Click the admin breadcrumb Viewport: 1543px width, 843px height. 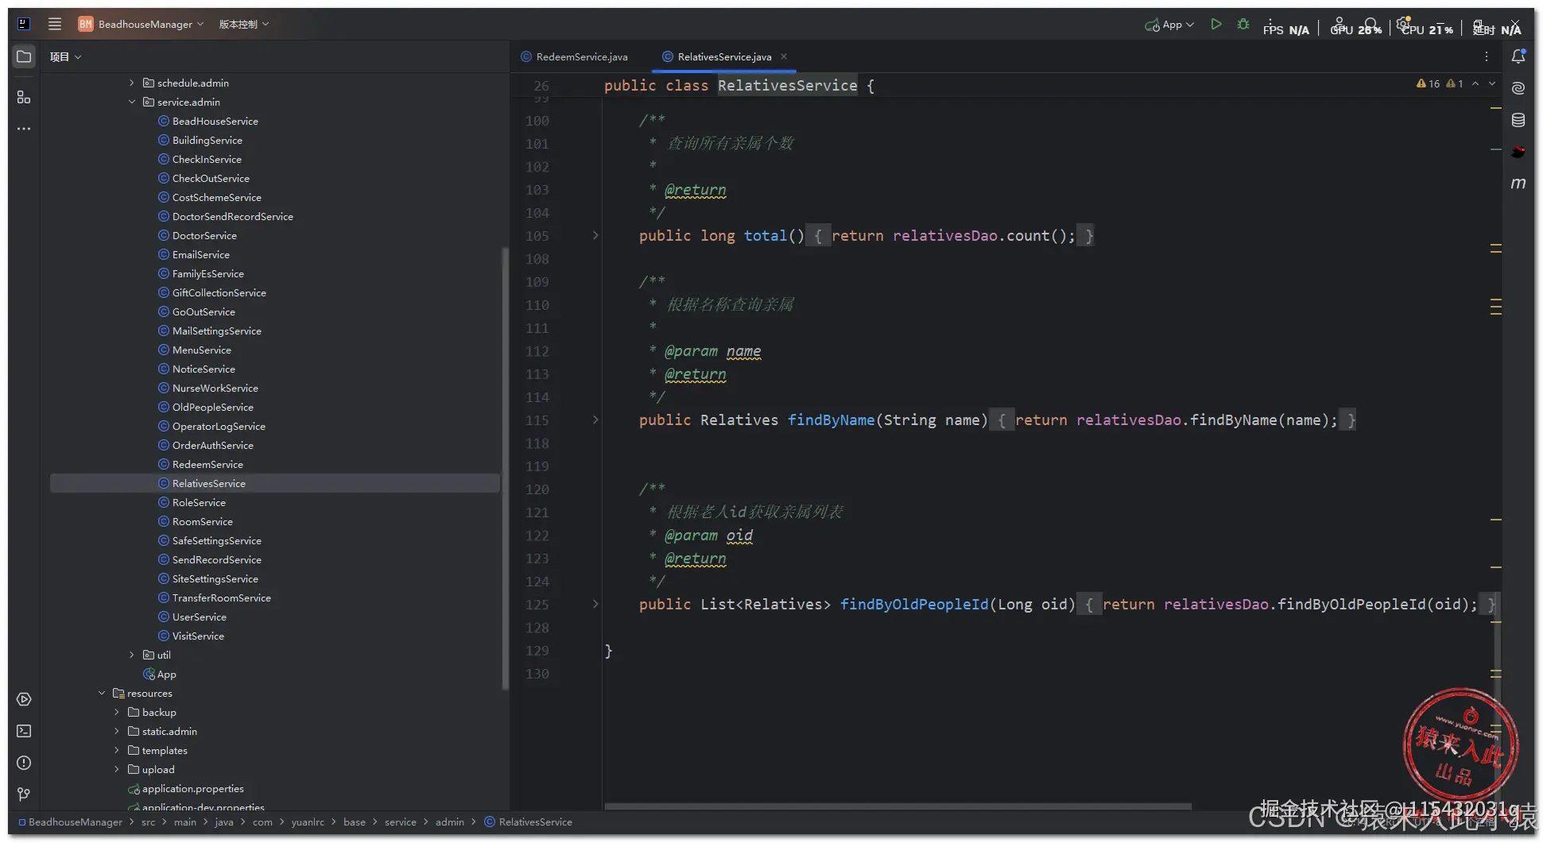click(x=450, y=822)
